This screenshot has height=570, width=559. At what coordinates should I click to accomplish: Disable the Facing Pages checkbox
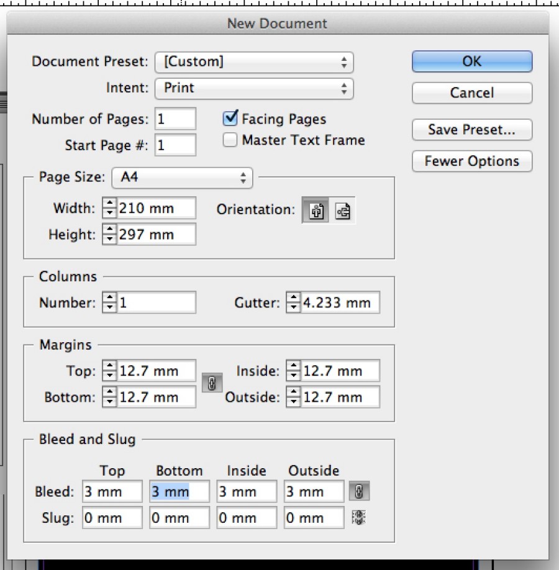(230, 119)
